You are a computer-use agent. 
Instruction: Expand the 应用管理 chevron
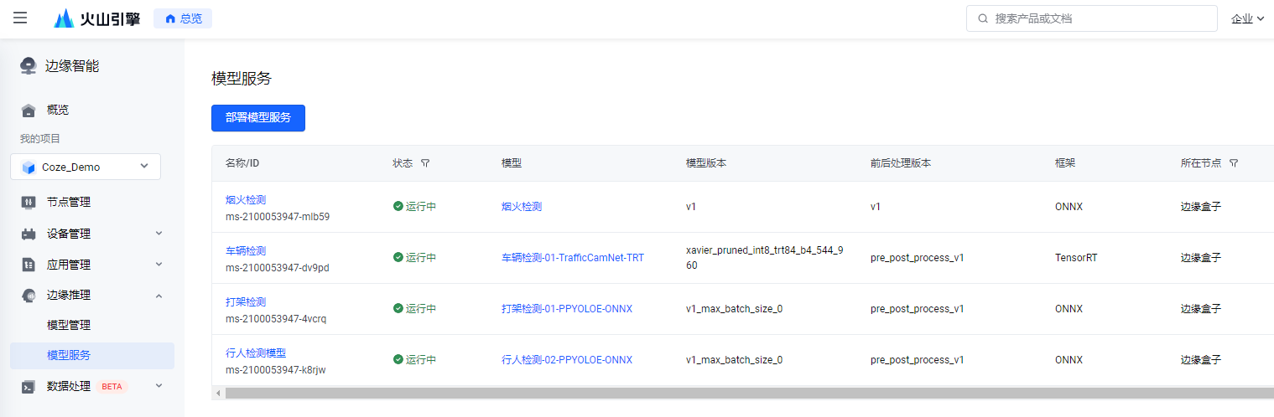[x=159, y=265]
